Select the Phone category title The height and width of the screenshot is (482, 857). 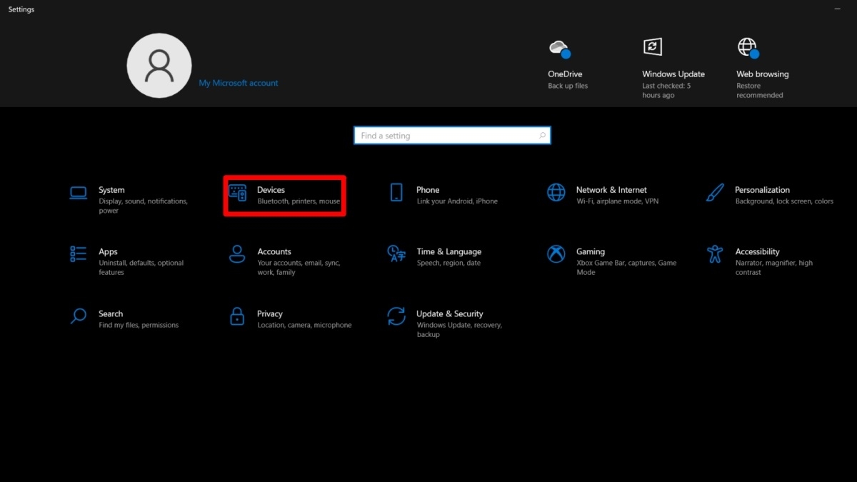428,190
